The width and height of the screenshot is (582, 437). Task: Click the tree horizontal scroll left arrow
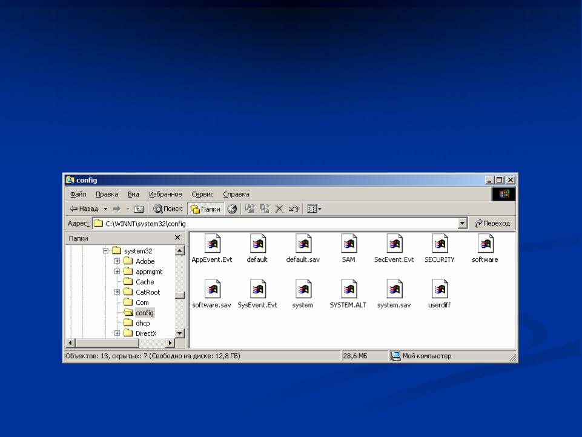(x=70, y=343)
